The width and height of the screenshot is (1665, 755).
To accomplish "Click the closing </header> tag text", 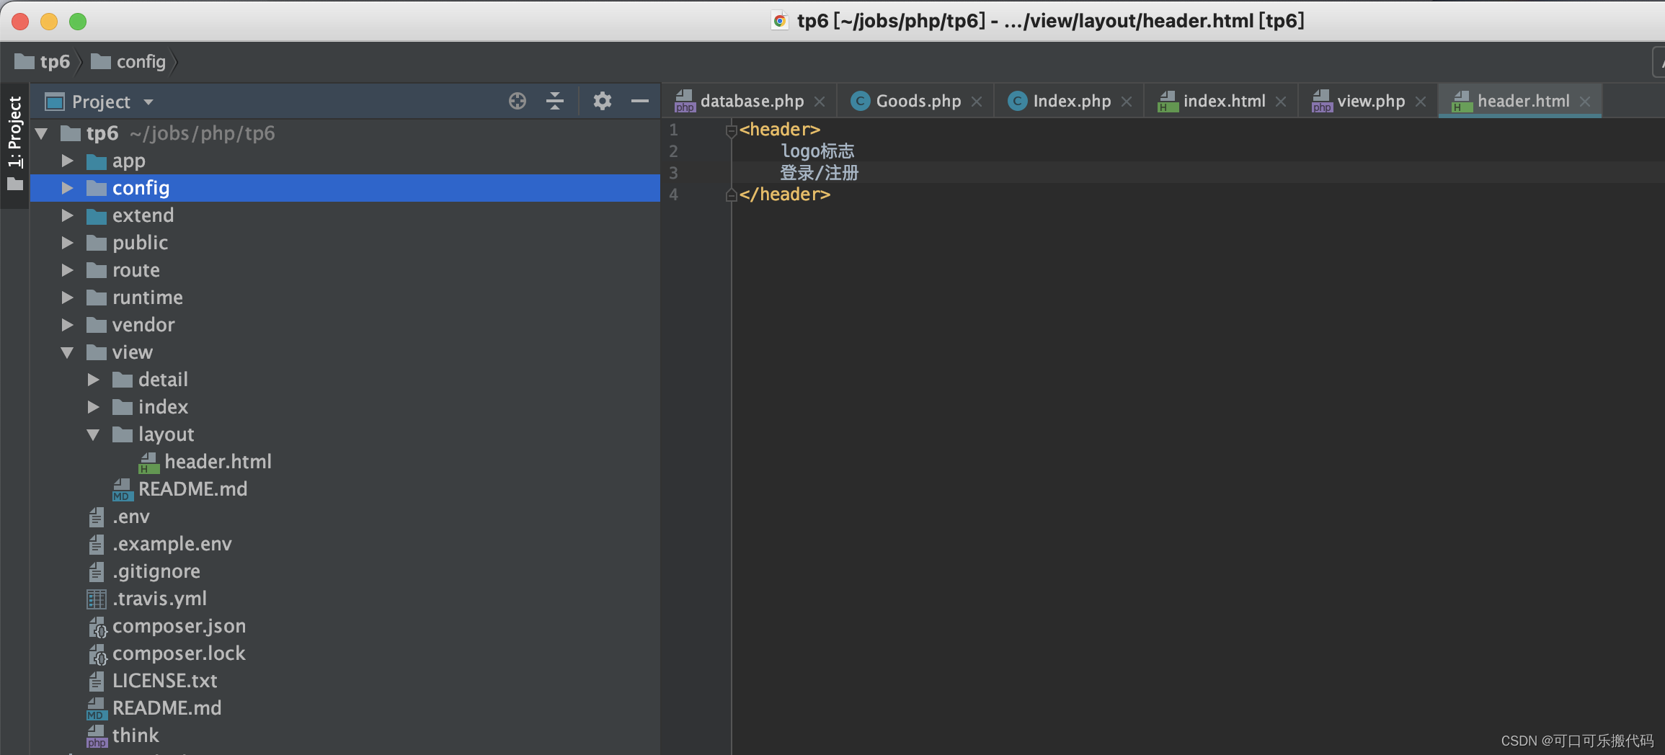I will pyautogui.click(x=785, y=195).
